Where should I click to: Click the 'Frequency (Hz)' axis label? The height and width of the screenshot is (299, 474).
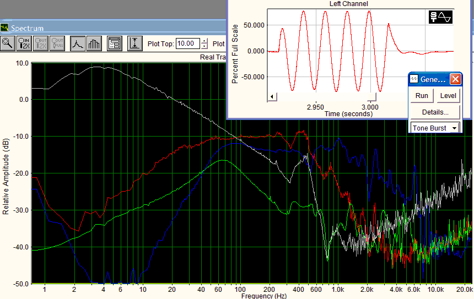click(x=264, y=296)
